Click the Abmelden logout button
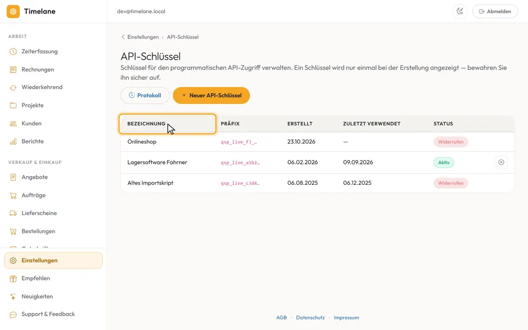Screen dimensions: 528x330 pos(495,11)
